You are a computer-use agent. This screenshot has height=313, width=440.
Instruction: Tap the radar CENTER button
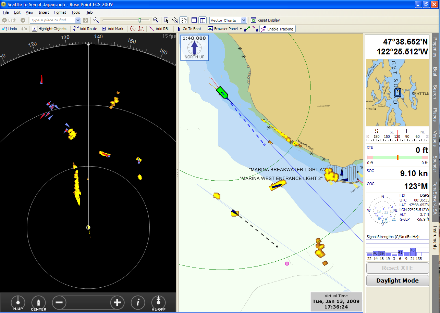coord(38,303)
